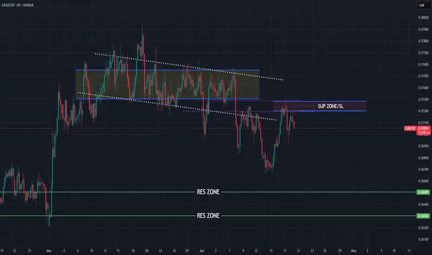432x255 pixels.
Task: Click the 0.57900 price axis label
Action: pos(423,29)
